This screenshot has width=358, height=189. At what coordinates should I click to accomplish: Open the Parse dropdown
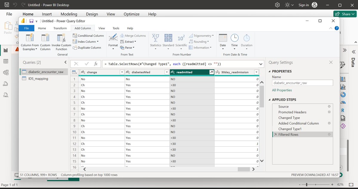(x=127, y=47)
